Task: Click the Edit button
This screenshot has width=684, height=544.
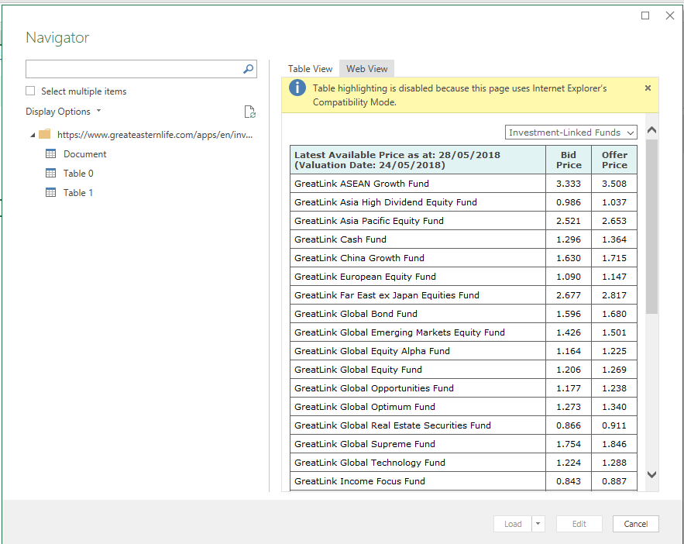Action: tap(579, 524)
